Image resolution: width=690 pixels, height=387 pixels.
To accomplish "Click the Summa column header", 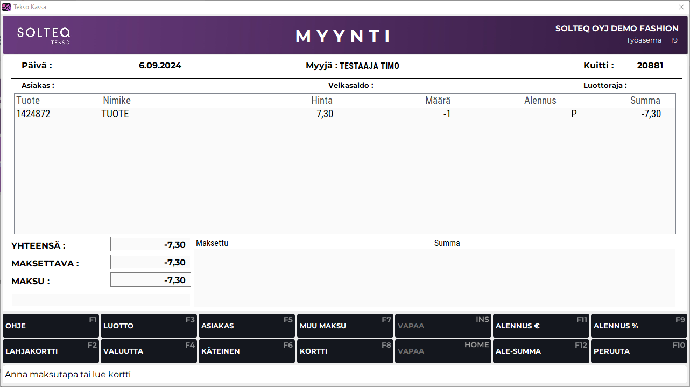I will tap(645, 101).
